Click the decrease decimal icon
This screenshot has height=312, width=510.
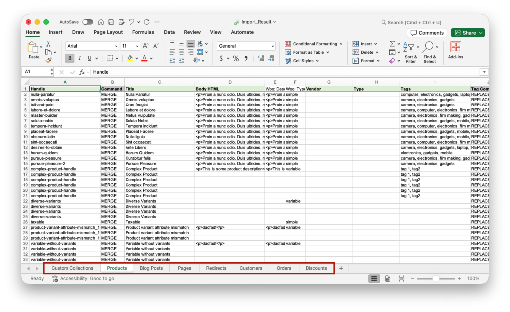click(271, 58)
